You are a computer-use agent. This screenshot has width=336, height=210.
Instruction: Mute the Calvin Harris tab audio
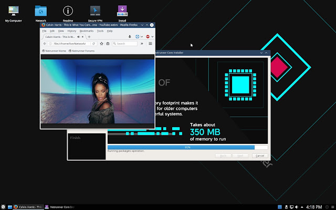(79, 37)
